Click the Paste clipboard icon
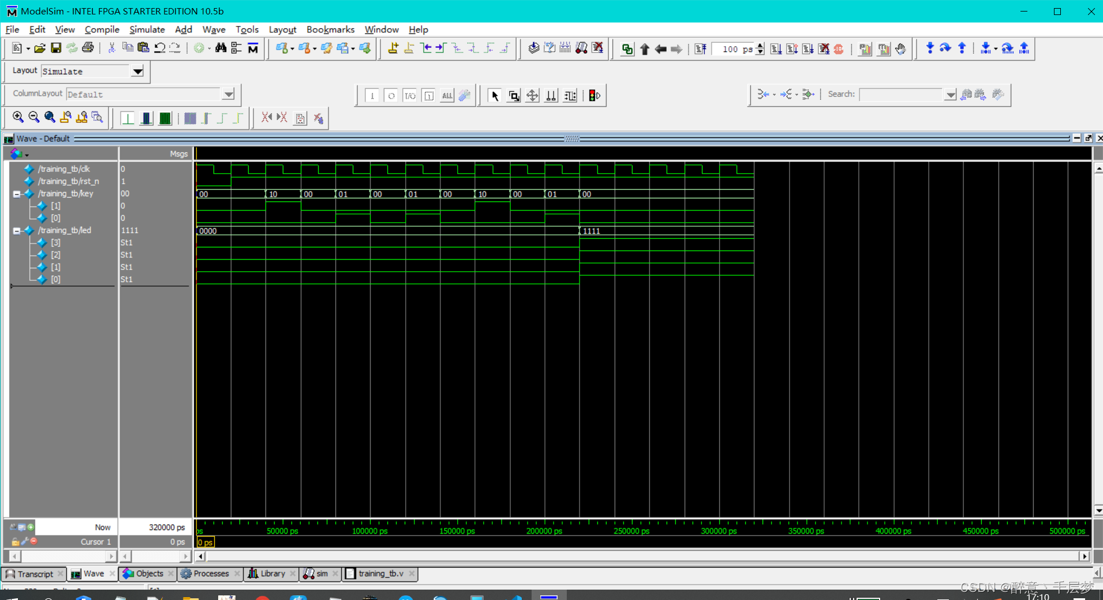The height and width of the screenshot is (600, 1103). (x=143, y=48)
